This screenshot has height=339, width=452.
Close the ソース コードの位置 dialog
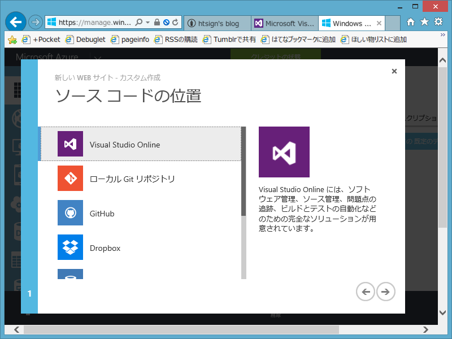point(394,71)
